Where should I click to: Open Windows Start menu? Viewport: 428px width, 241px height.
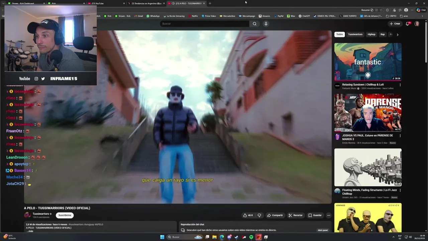(x=162, y=237)
